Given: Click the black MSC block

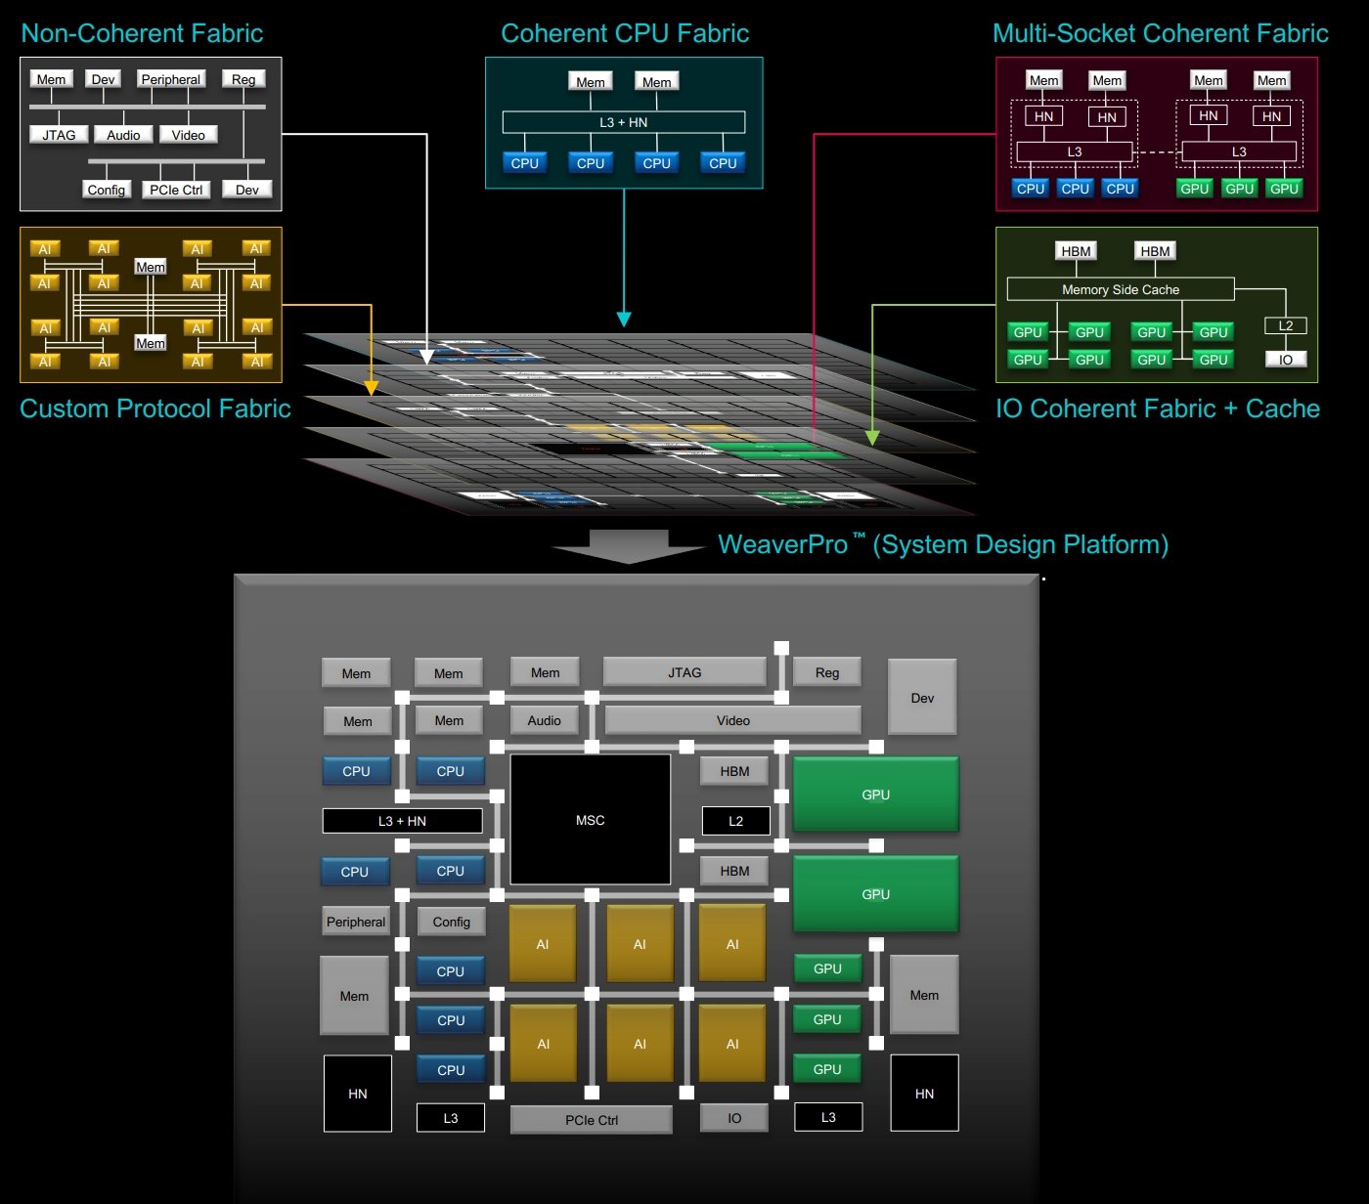Looking at the screenshot, I should [x=591, y=820].
